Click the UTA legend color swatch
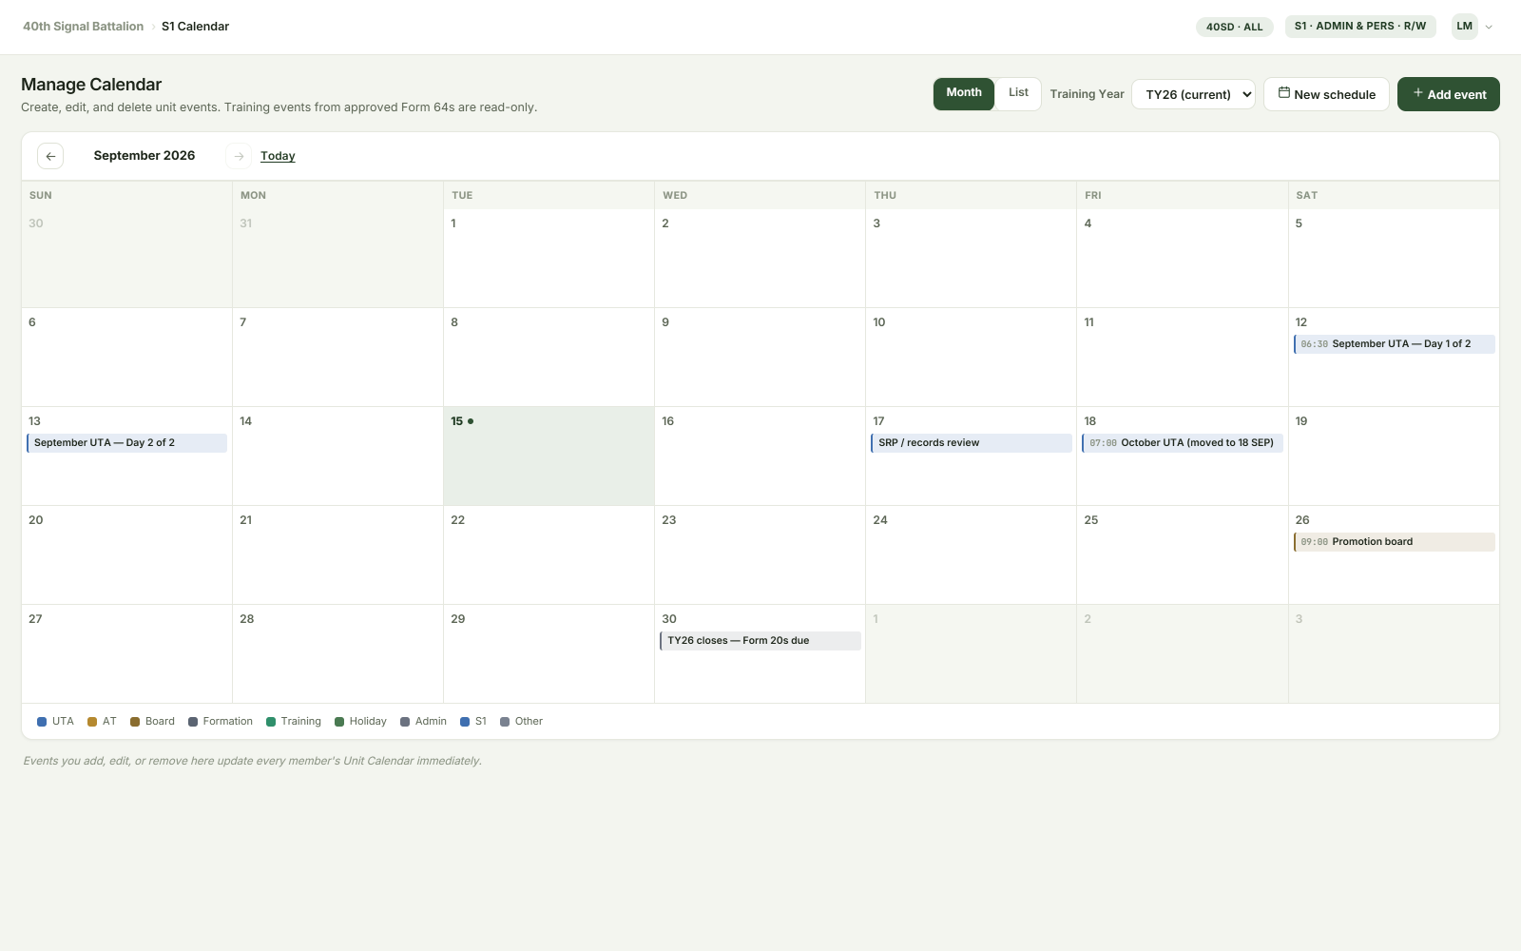Screen dimensions: 1521x951 click(x=42, y=722)
